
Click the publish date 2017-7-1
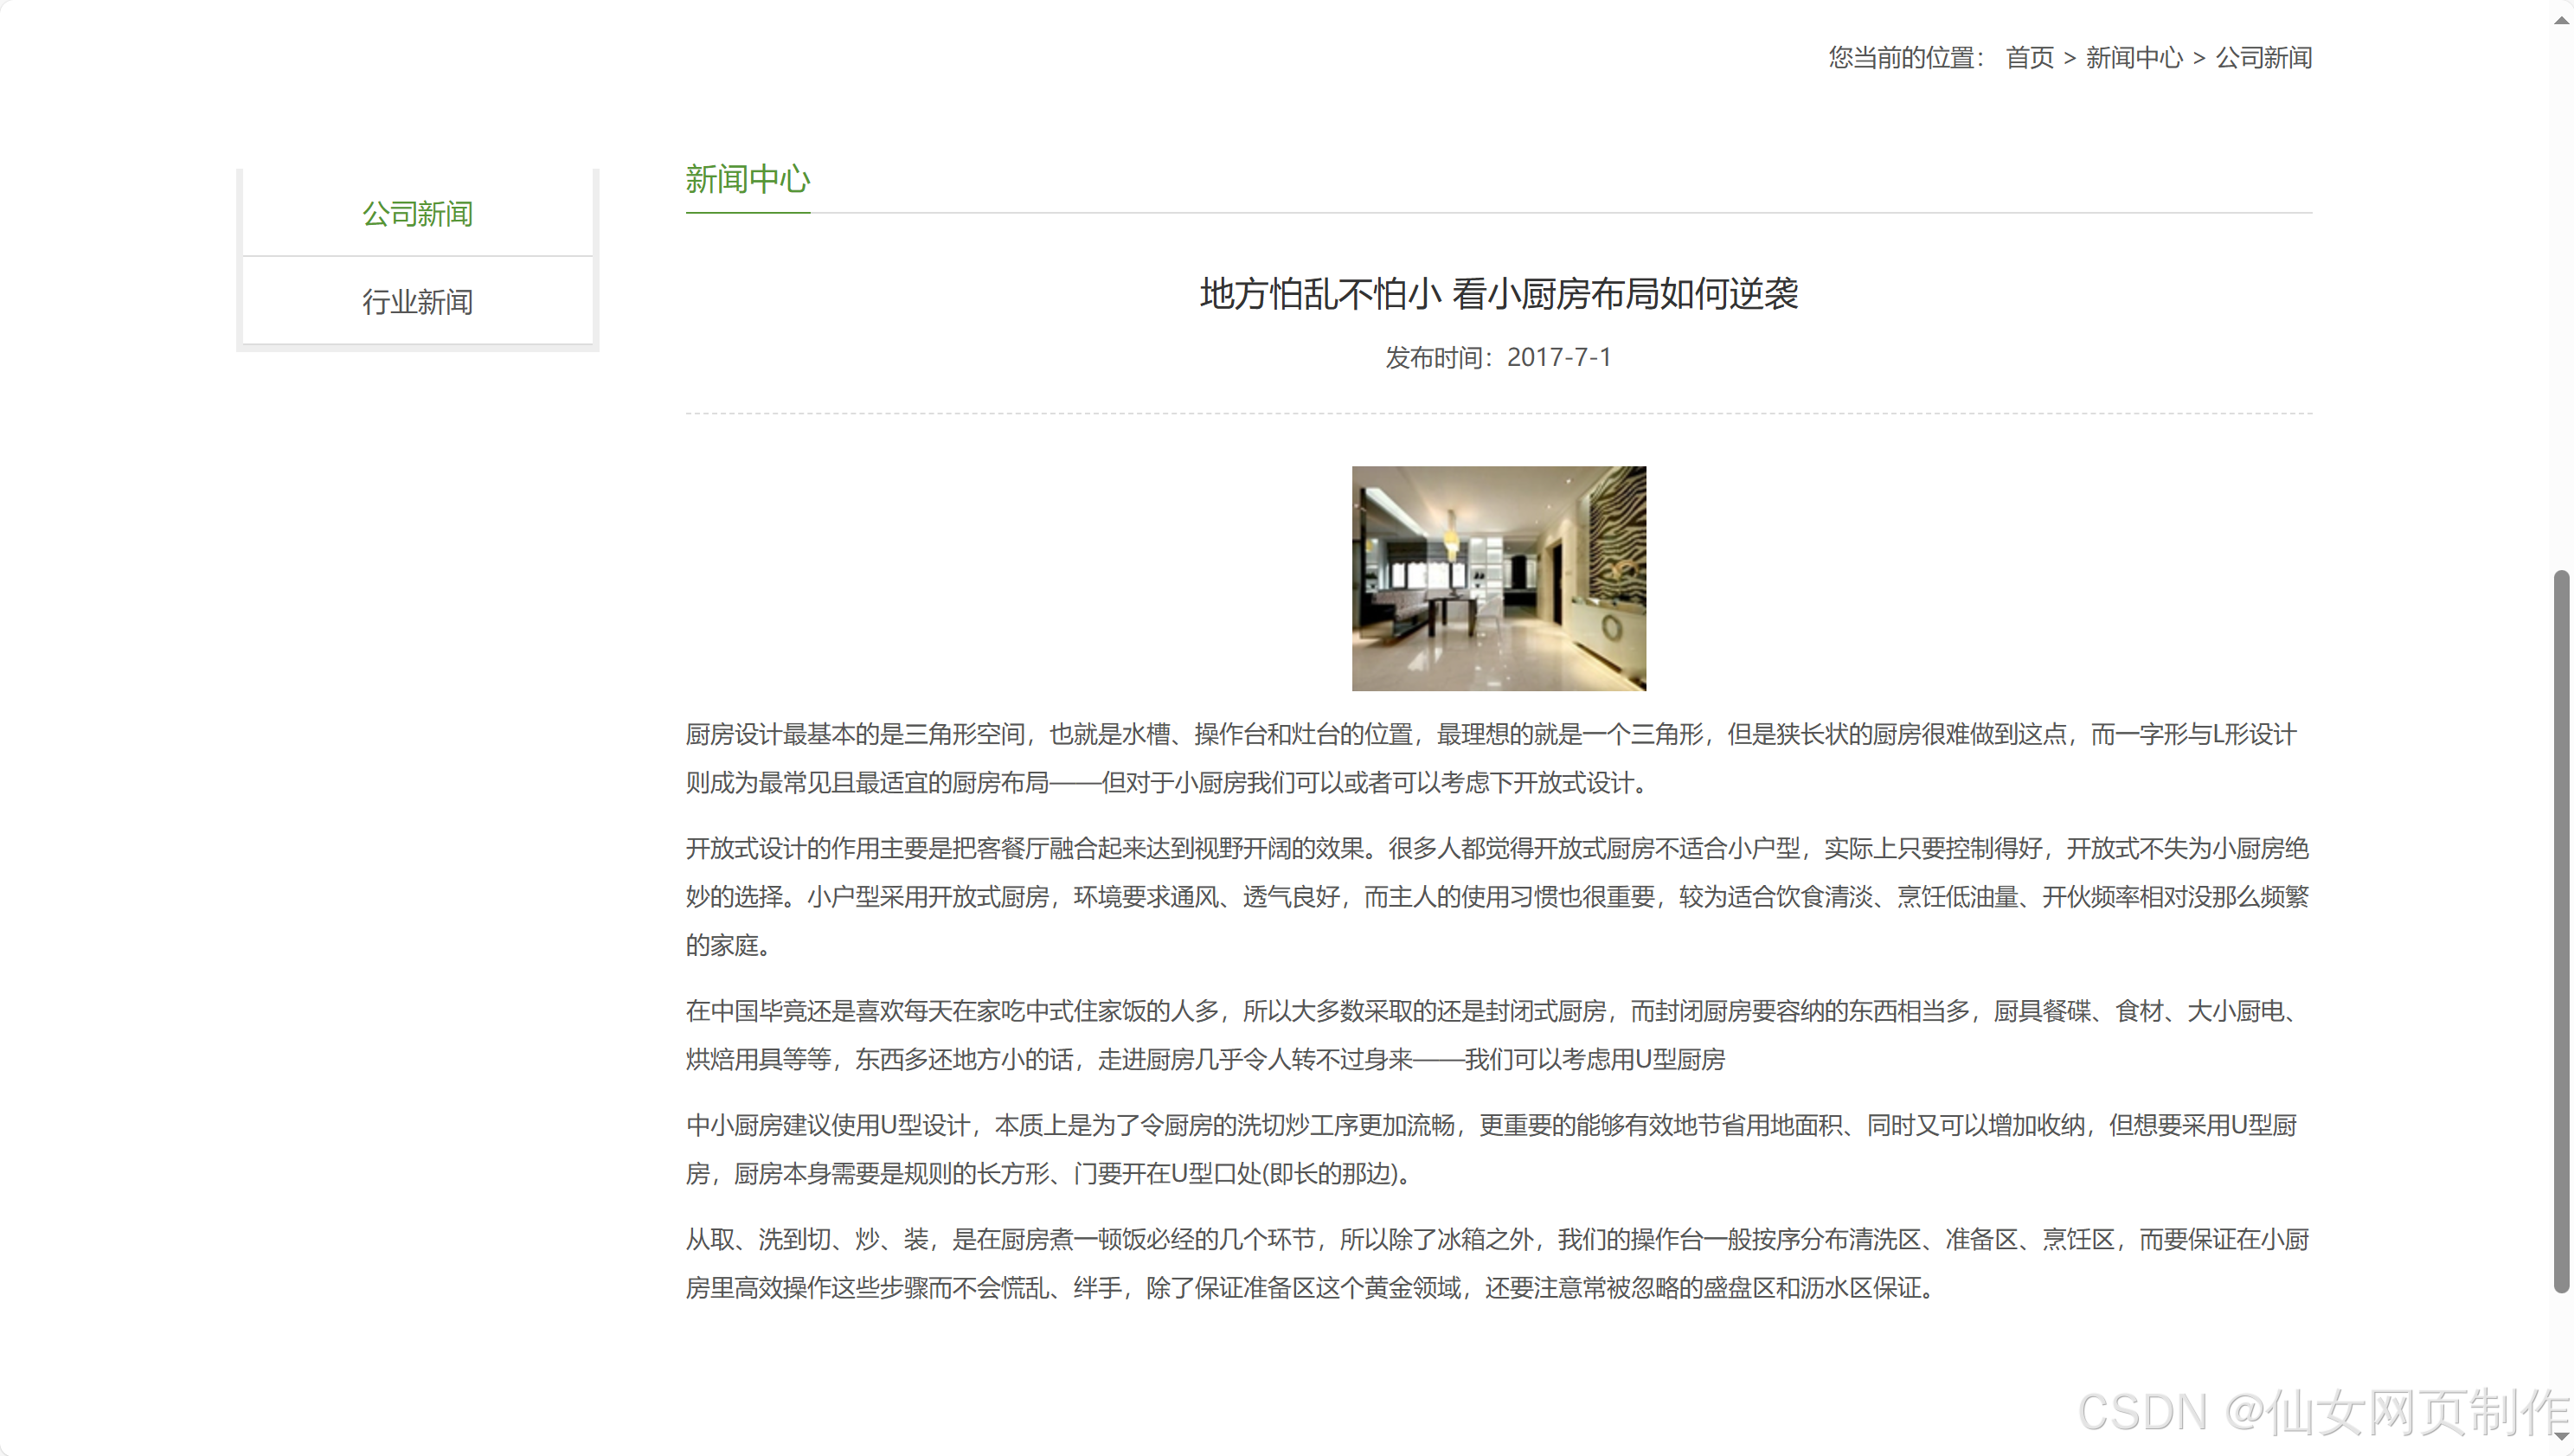point(1562,358)
